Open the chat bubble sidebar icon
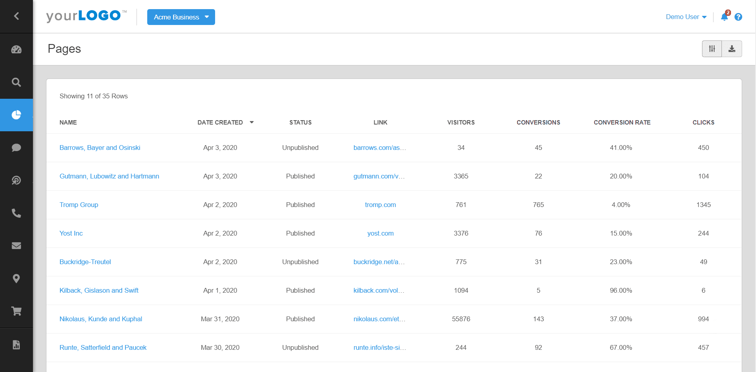Screen dimensions: 756x372 [16, 148]
